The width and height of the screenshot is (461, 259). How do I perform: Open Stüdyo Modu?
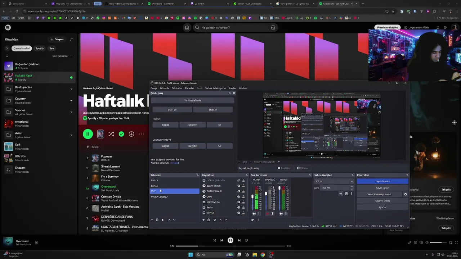click(382, 201)
